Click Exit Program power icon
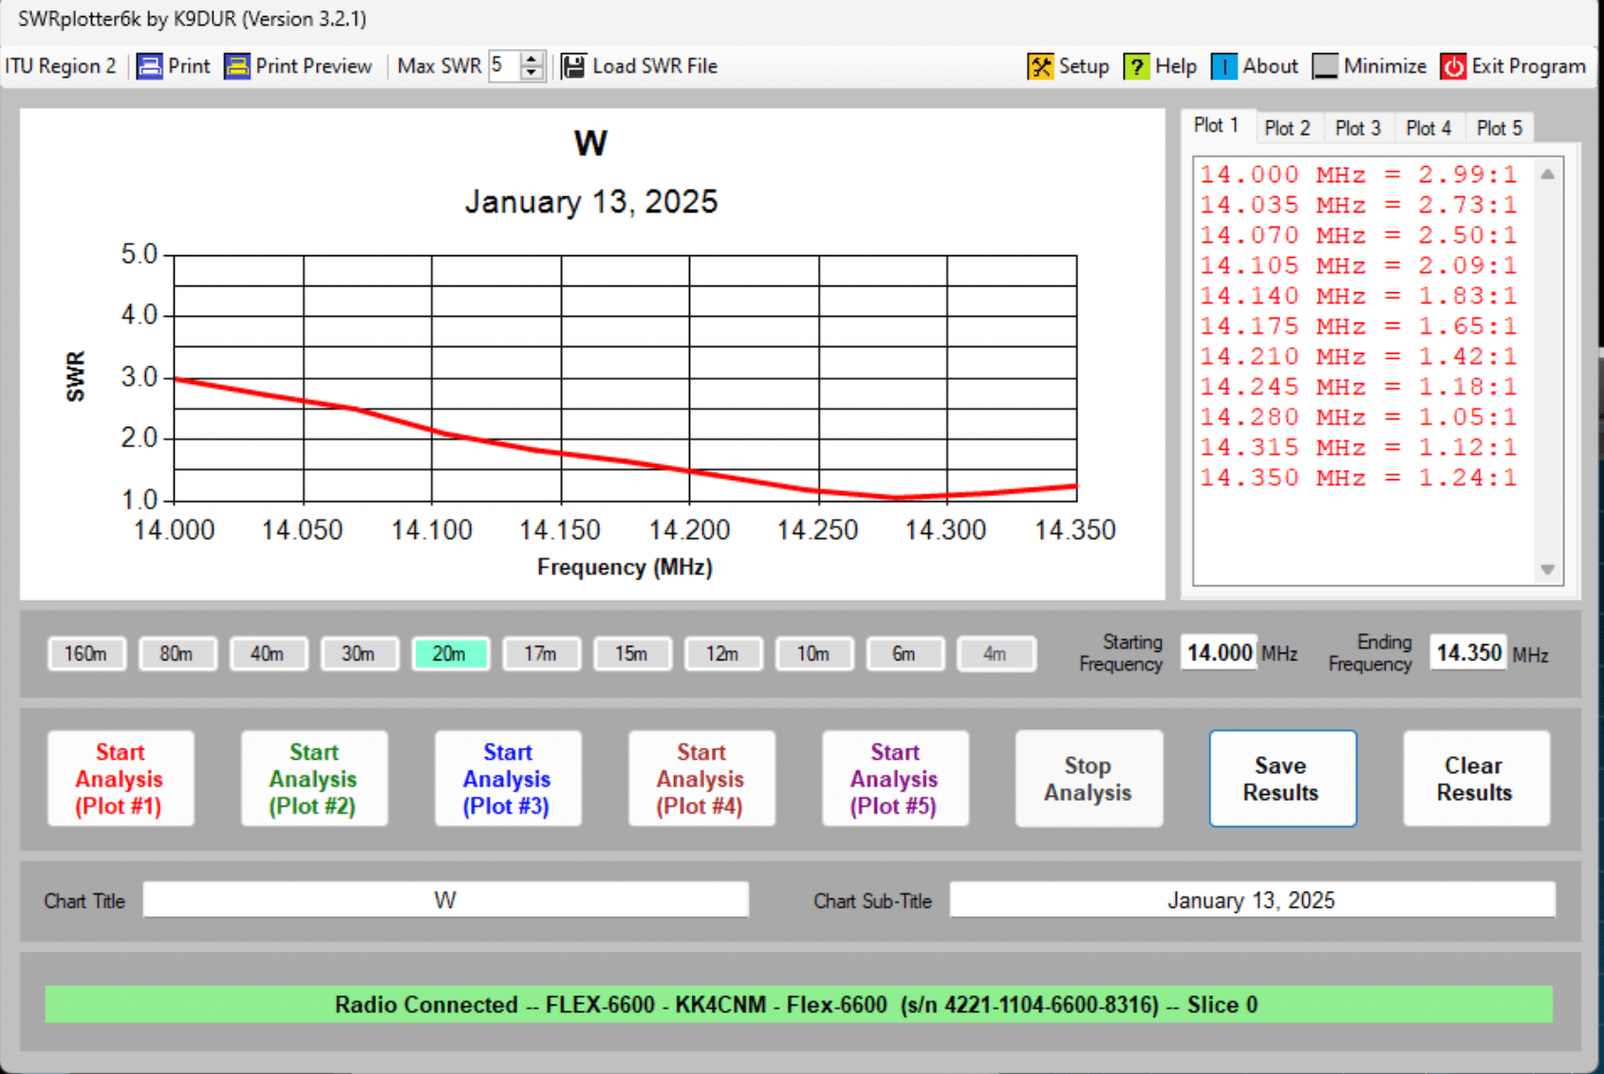The height and width of the screenshot is (1074, 1604). click(1453, 66)
